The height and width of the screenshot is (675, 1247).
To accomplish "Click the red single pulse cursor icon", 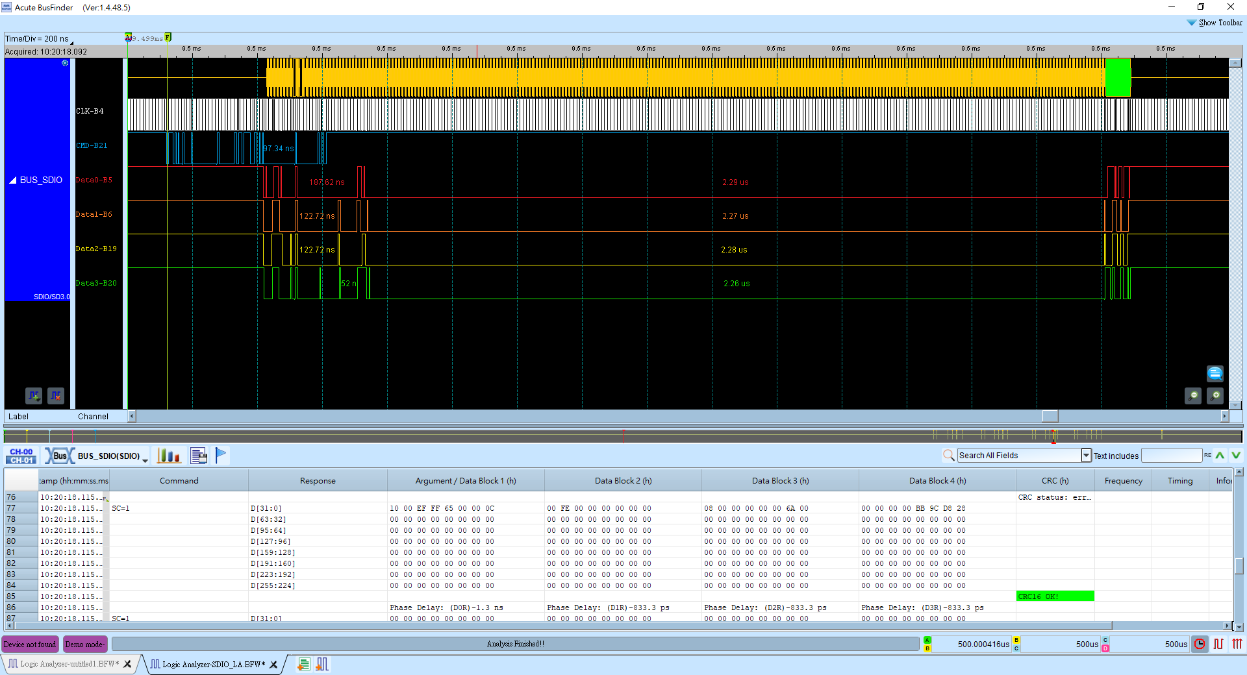I will tap(1218, 644).
